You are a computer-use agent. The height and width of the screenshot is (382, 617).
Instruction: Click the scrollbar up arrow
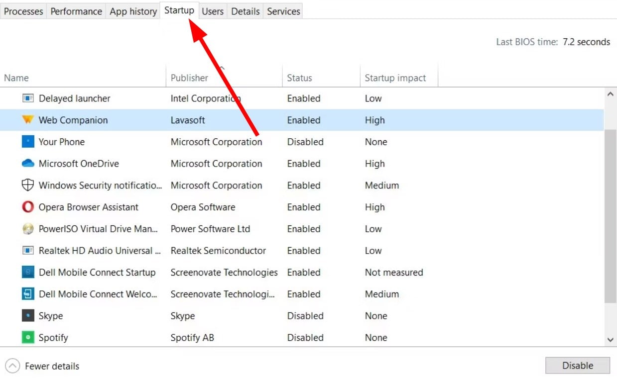coord(611,94)
